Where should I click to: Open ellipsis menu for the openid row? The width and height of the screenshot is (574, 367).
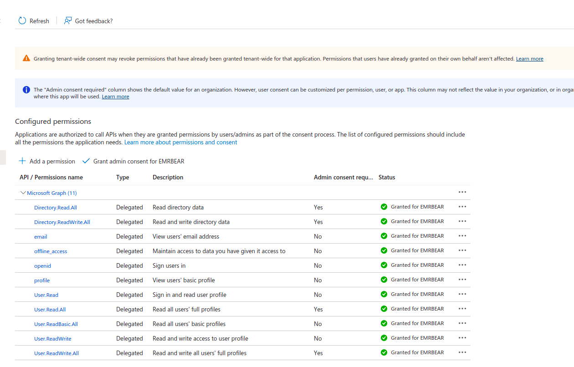pos(462,265)
